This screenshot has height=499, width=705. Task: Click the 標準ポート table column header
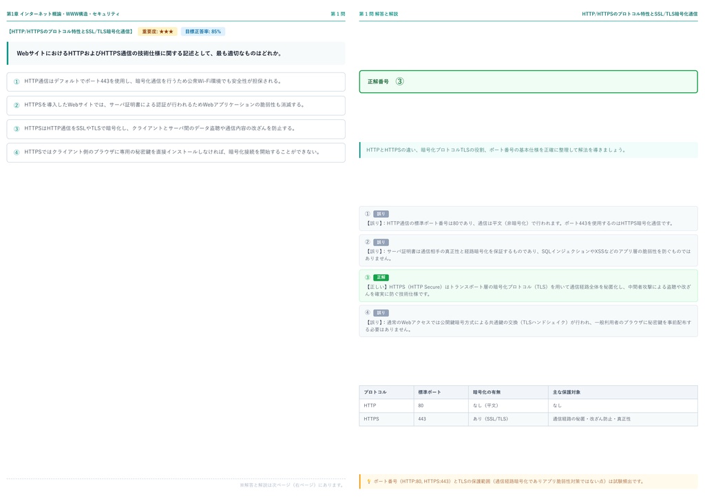point(441,392)
